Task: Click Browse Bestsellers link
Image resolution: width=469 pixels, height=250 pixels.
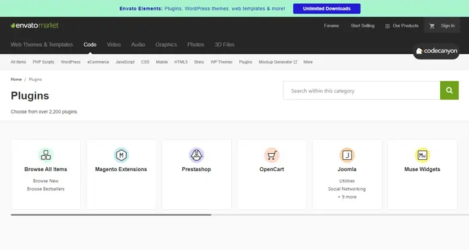Action: point(46,189)
